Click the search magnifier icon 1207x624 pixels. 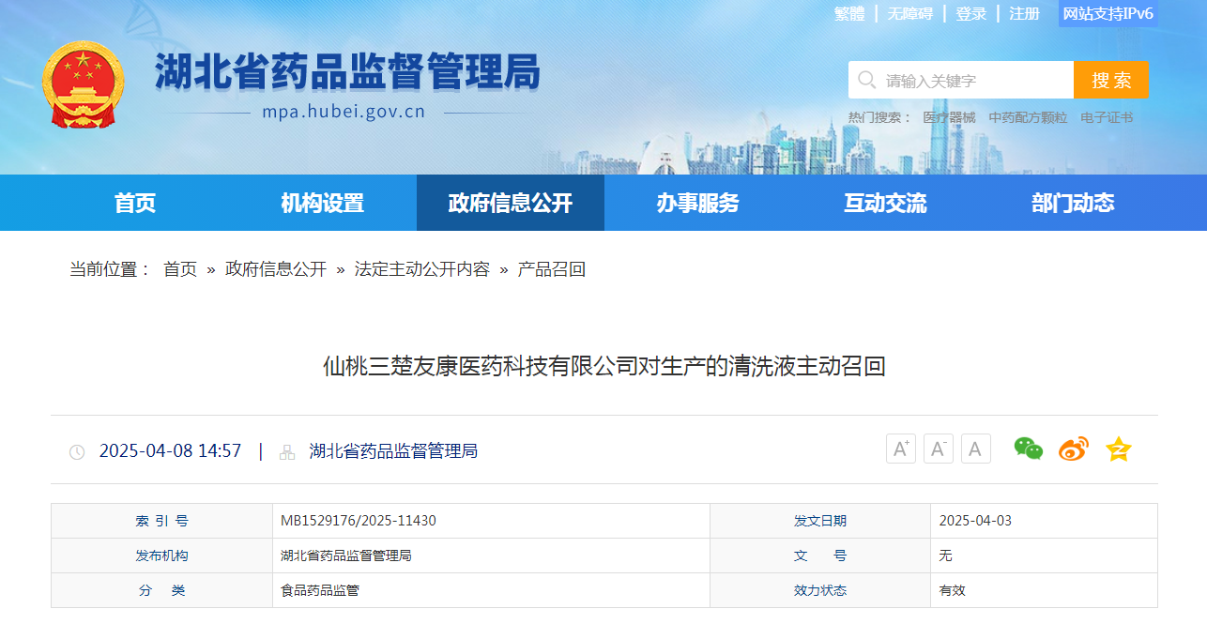(x=866, y=80)
